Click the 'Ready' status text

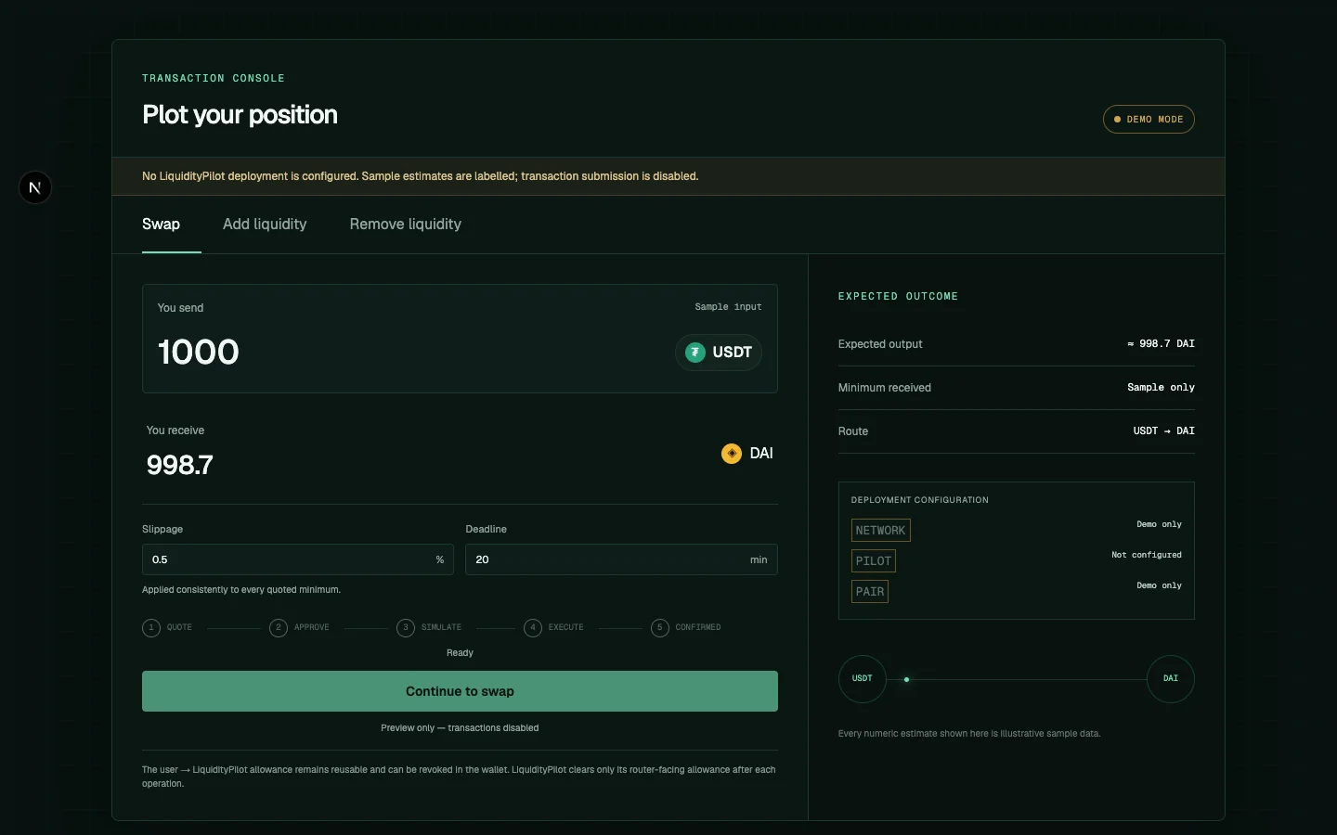pyautogui.click(x=460, y=653)
